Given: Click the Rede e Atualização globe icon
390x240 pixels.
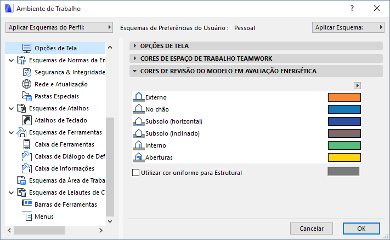Looking at the screenshot, I should pyautogui.click(x=27, y=84).
